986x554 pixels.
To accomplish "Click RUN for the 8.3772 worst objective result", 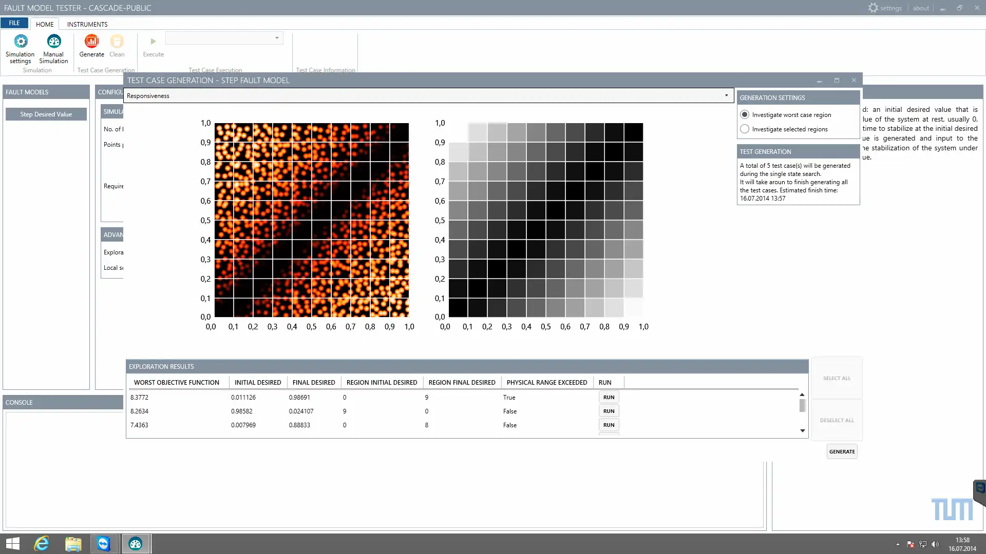I will point(608,397).
